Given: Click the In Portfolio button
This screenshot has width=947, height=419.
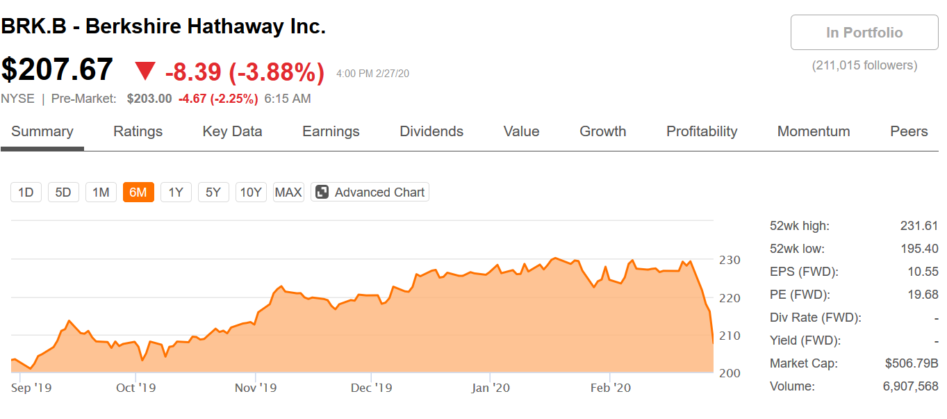Looking at the screenshot, I should click(864, 33).
